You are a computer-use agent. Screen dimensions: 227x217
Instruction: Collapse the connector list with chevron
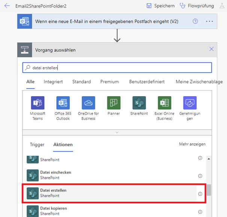pos(117,132)
